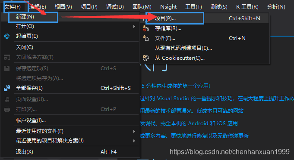This screenshot has height=160, width=294.
Task: Click 页面设置(U)... menu entry
Action: click(70, 99)
